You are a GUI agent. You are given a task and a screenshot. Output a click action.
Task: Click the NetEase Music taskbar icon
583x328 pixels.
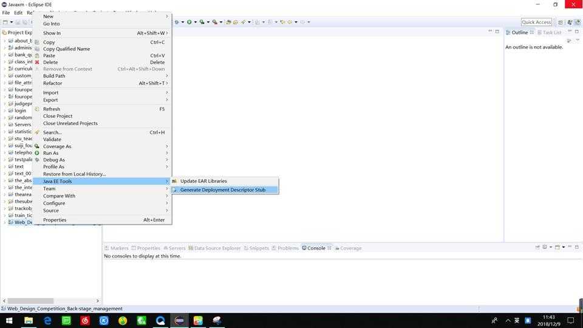coord(85,320)
